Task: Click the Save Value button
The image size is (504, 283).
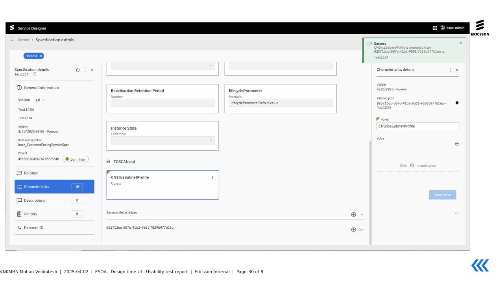Action: [443, 195]
